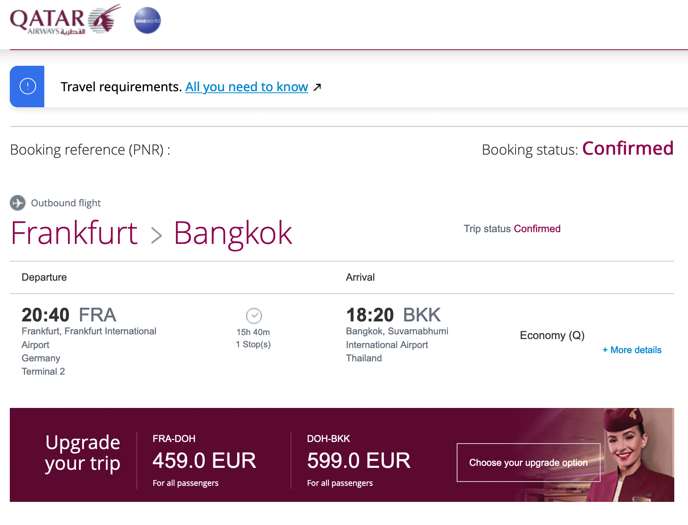Click the external link arrow beside travel requirements
The width and height of the screenshot is (688, 525).
(317, 87)
